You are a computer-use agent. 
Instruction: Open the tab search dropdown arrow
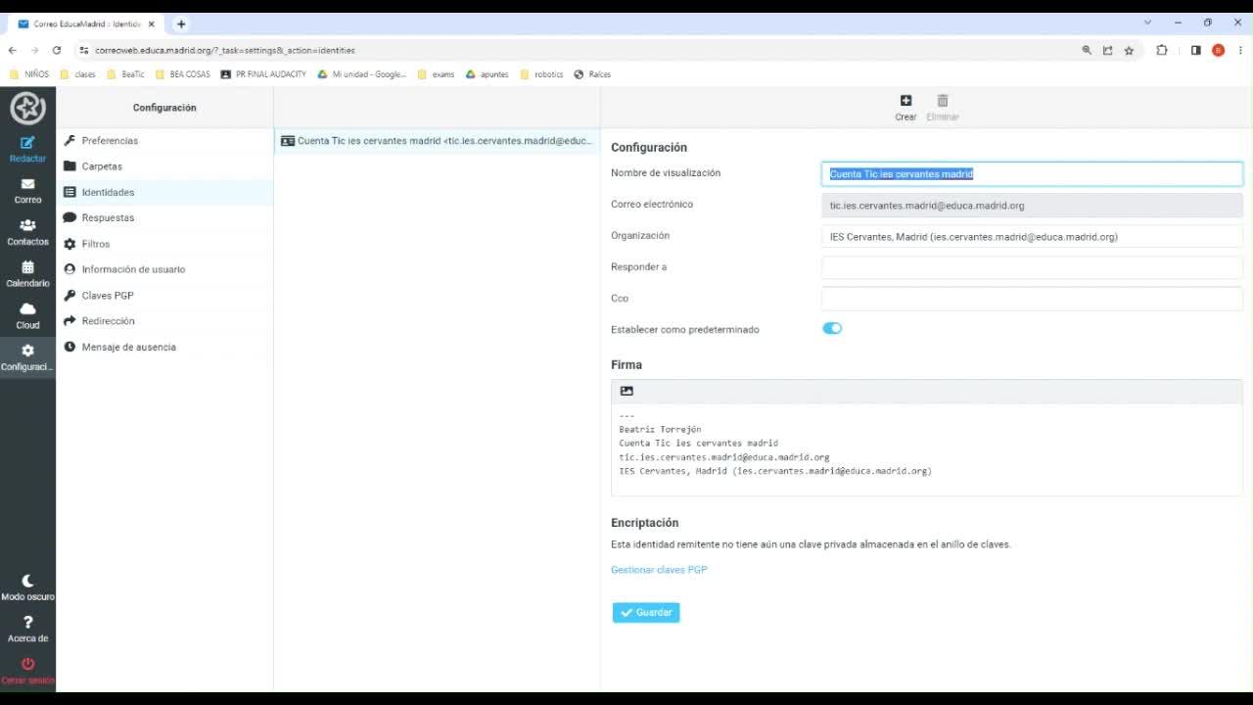pos(1147,23)
